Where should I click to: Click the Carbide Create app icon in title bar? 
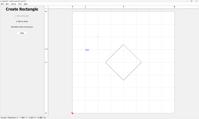pyautogui.click(x=1, y=1)
